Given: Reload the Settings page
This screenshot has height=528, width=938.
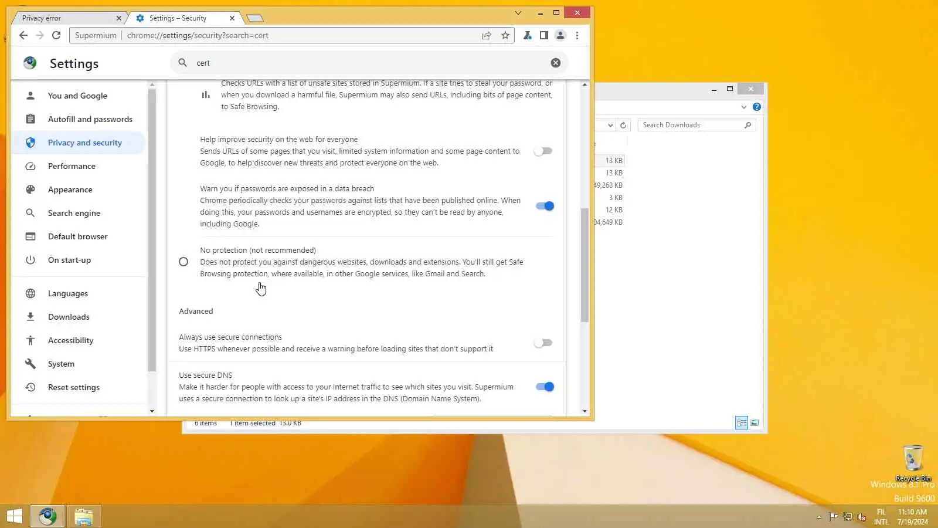Looking at the screenshot, I should point(56,35).
